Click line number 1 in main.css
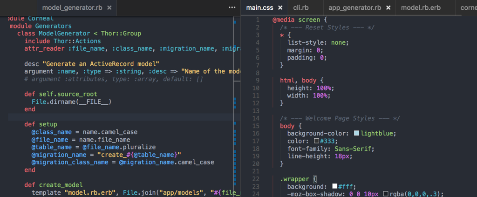Screen dimensions: 477x197 (x=258, y=20)
